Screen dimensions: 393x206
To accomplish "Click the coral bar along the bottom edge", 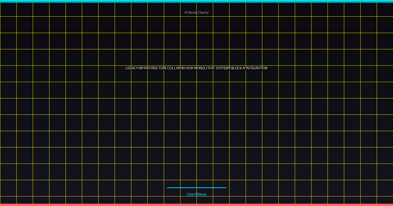I will pyautogui.click(x=196, y=205).
